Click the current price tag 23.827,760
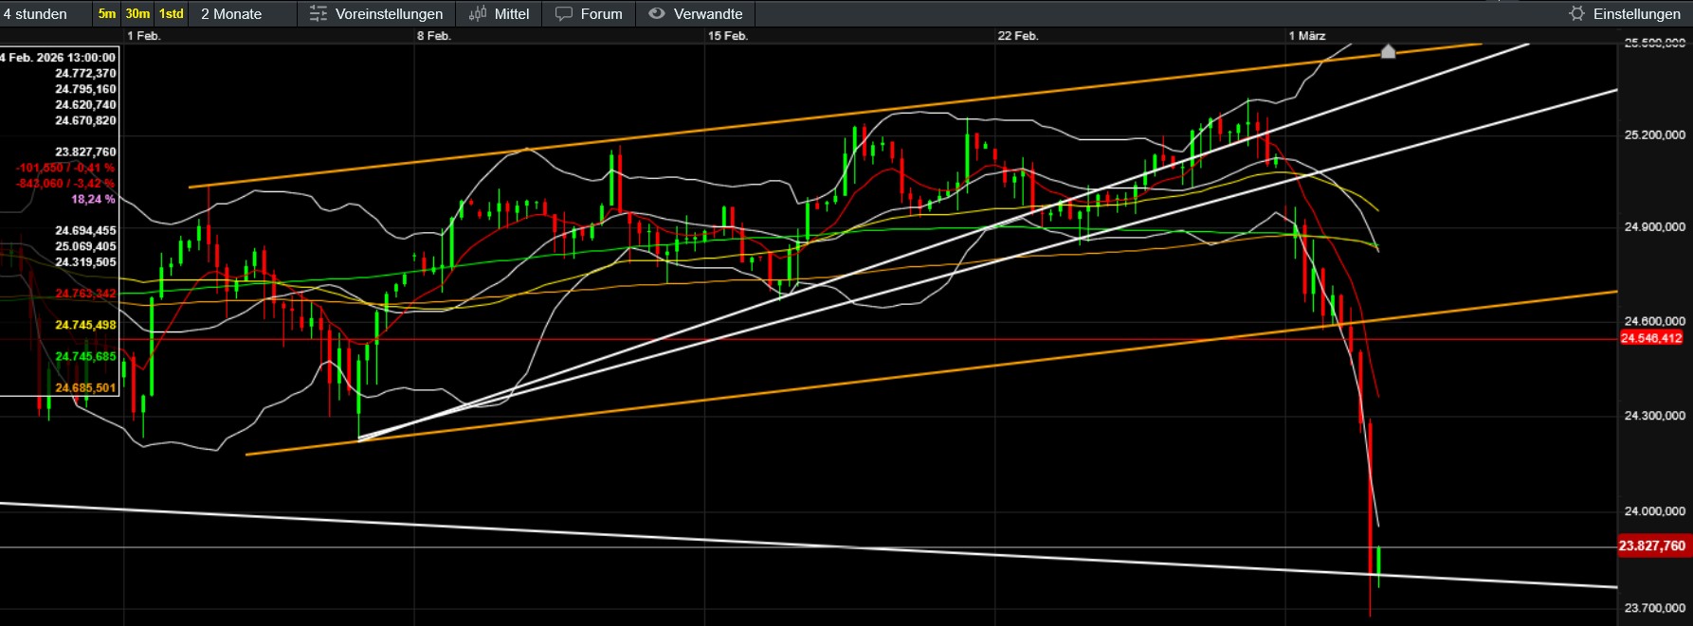The width and height of the screenshot is (1693, 626). pos(1651,546)
